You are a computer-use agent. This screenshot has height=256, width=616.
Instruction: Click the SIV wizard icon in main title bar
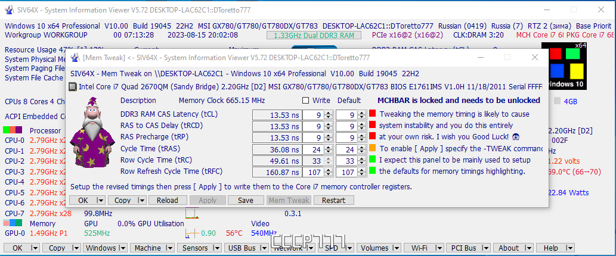pos(8,10)
